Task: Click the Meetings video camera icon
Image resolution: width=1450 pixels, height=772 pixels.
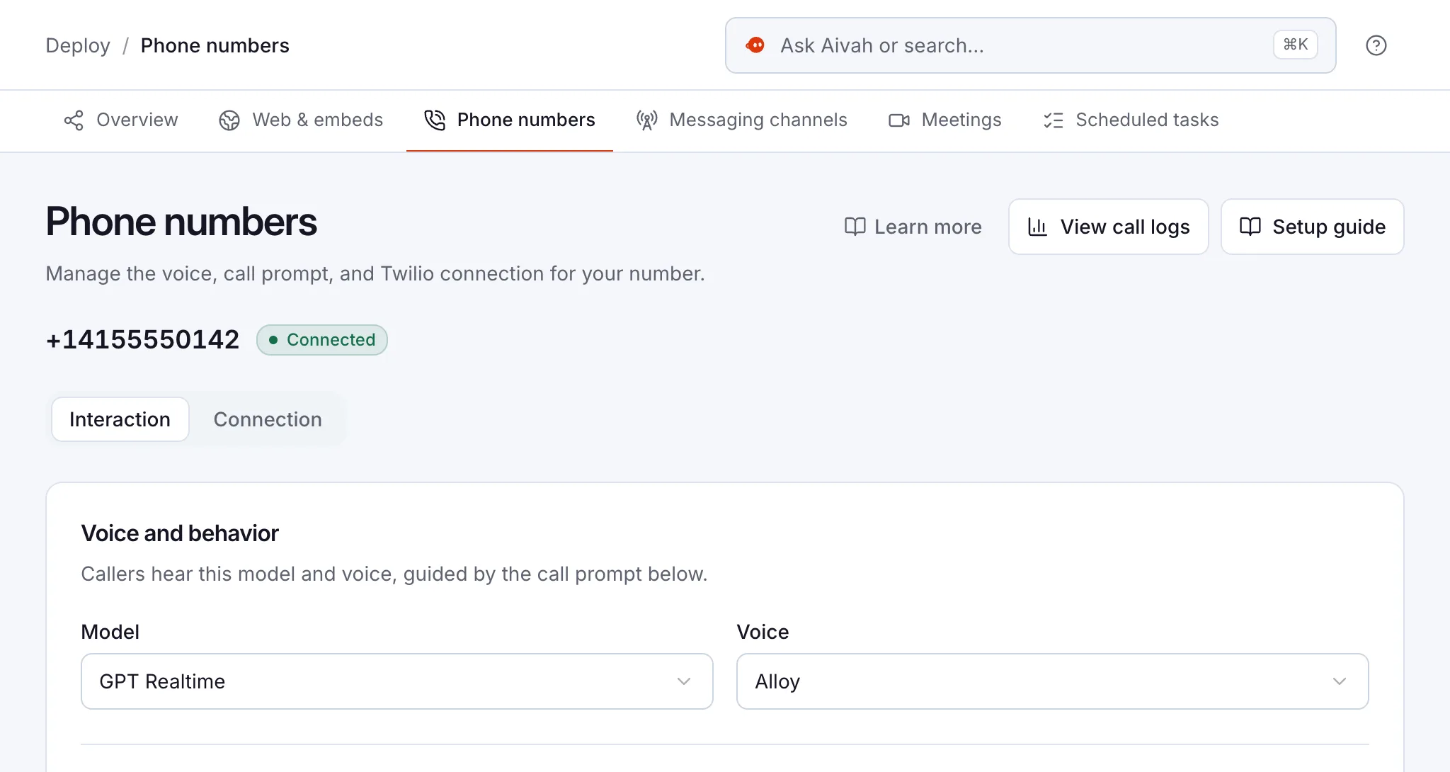Action: point(899,120)
